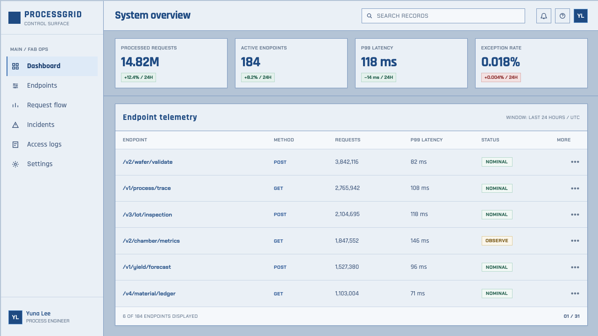Click request count 1,847,552

(x=347, y=241)
